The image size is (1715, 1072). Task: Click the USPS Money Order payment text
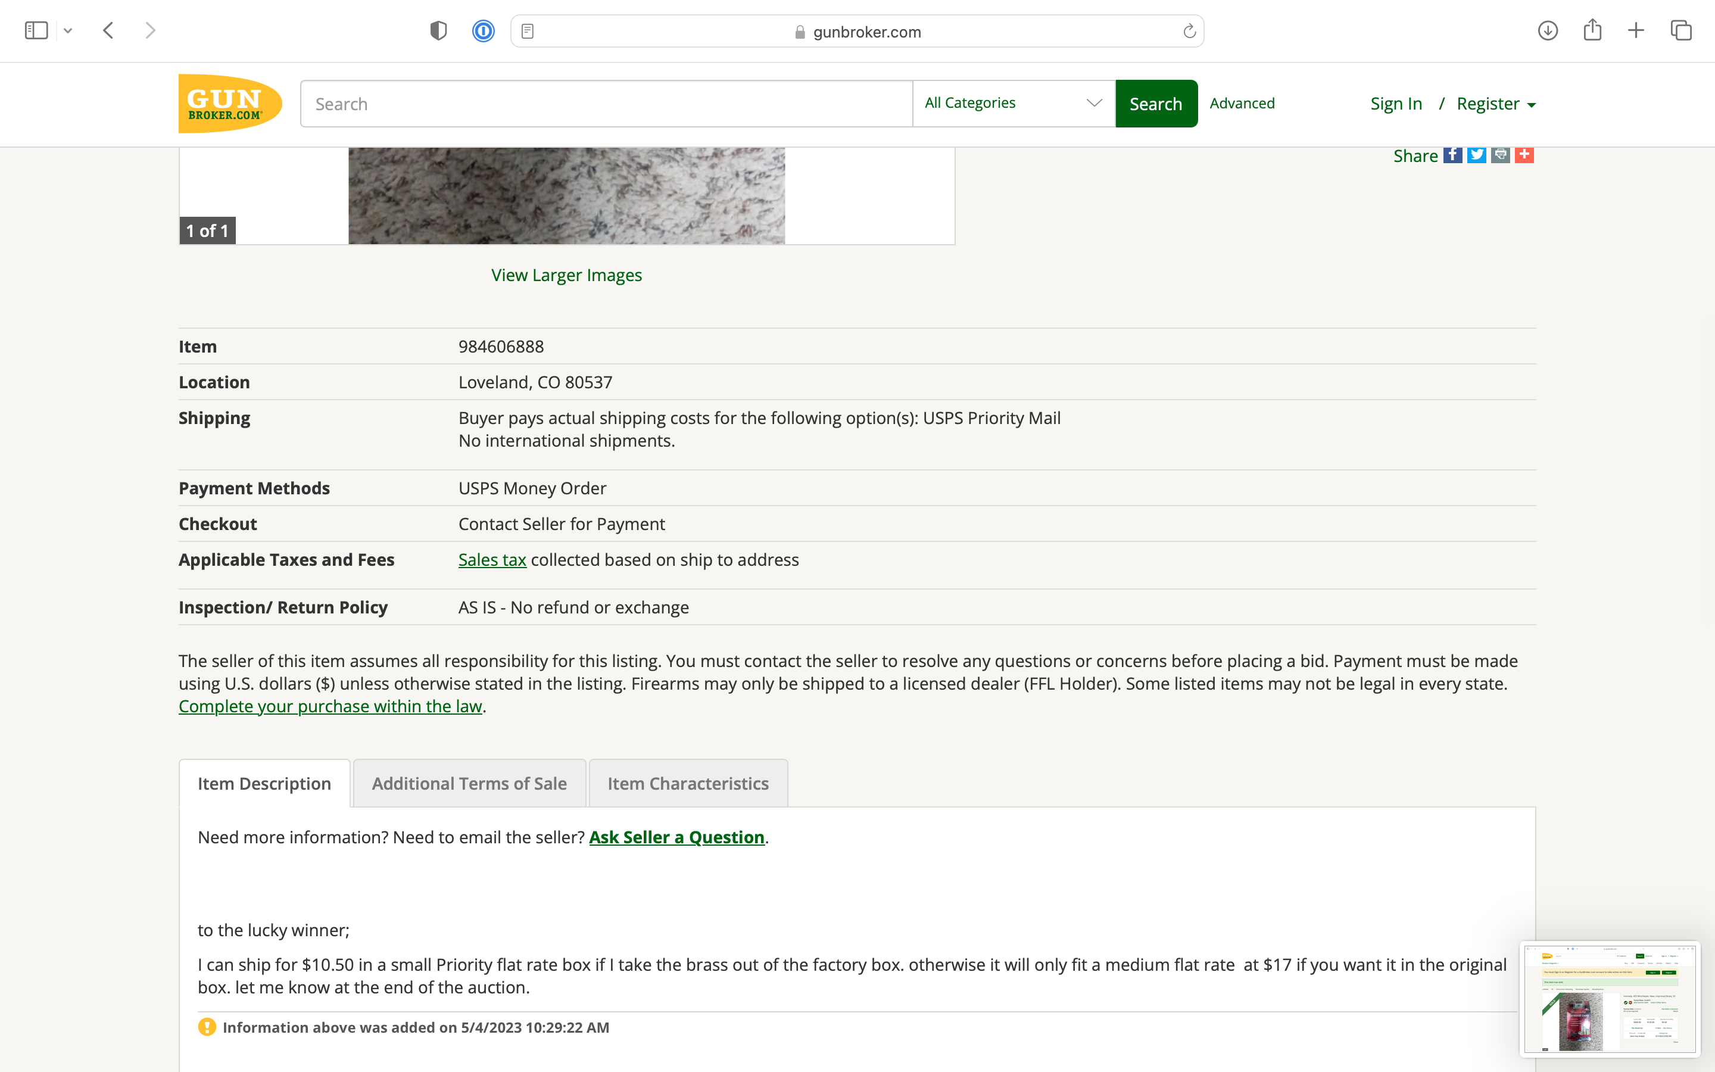[532, 488]
